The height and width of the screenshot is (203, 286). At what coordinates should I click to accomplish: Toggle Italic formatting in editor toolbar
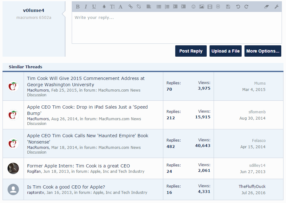[x=86, y=7]
